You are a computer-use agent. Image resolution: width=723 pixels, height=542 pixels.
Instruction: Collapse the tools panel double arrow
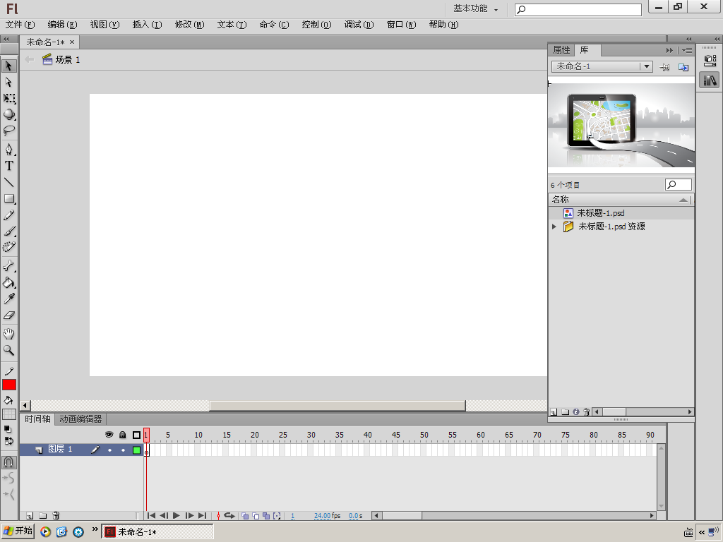pyautogui.click(x=6, y=40)
